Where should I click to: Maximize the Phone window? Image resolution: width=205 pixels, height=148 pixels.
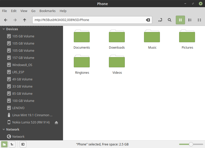pos(193,4)
